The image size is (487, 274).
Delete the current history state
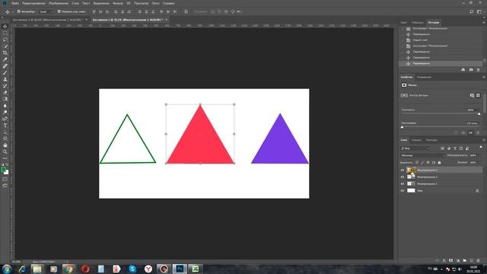(x=479, y=69)
